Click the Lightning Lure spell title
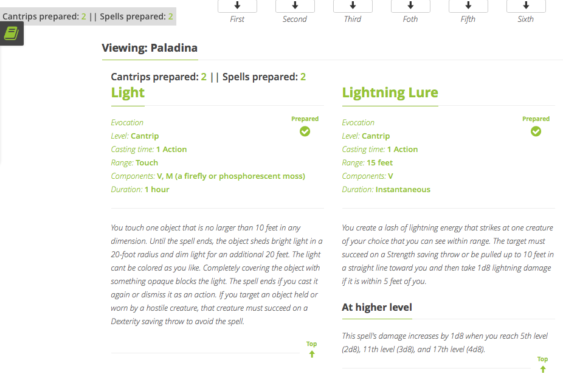The image size is (563, 388). point(390,92)
